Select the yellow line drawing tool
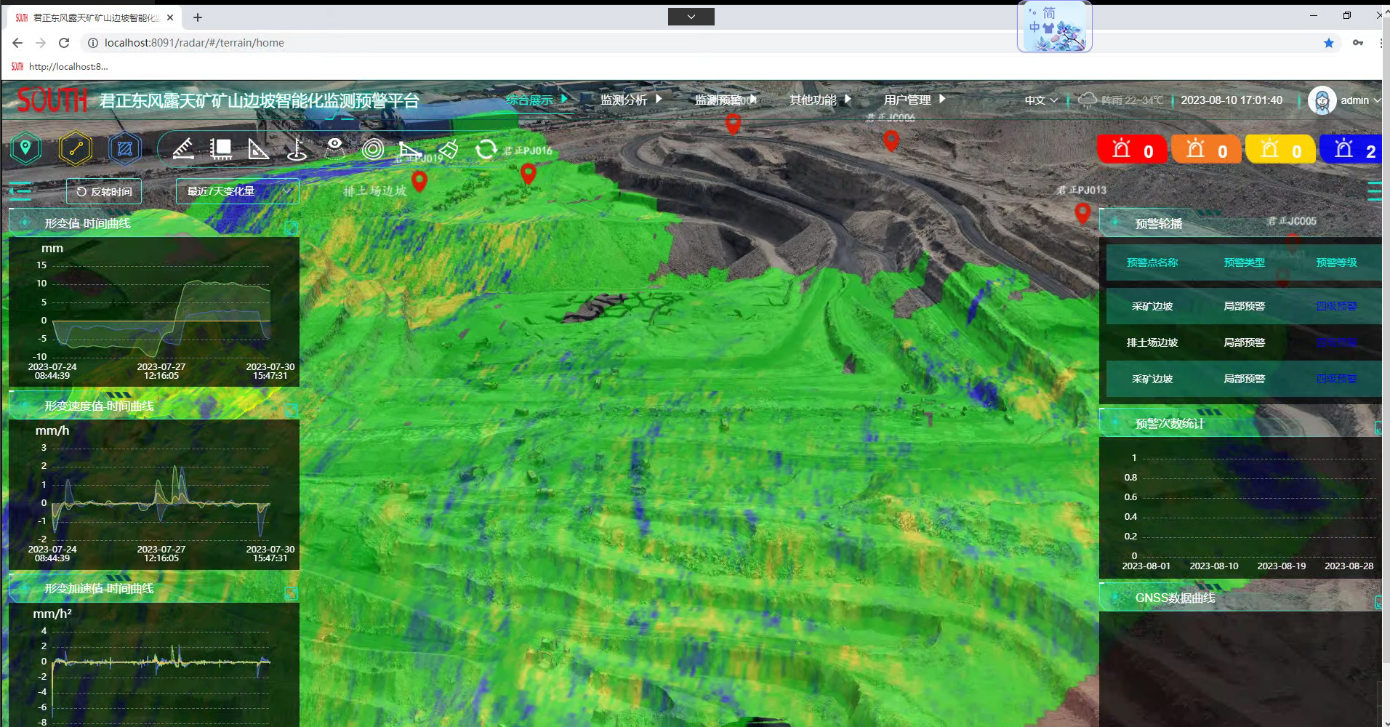1390x727 pixels. (75, 149)
